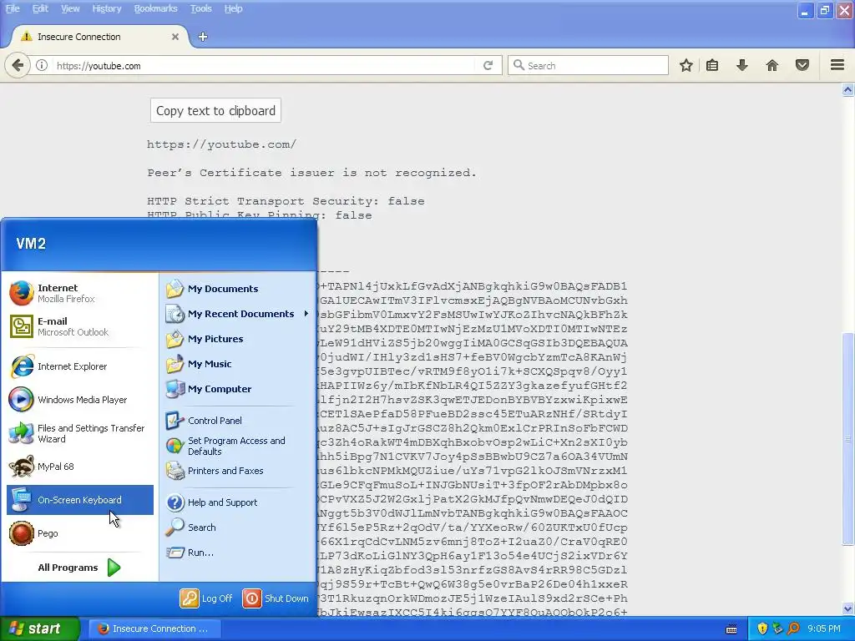Click the Windows start button
Viewport: 855px width, 641px height.
(x=40, y=628)
